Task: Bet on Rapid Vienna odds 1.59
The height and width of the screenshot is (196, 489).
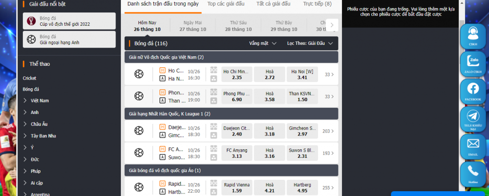Action: point(237,187)
